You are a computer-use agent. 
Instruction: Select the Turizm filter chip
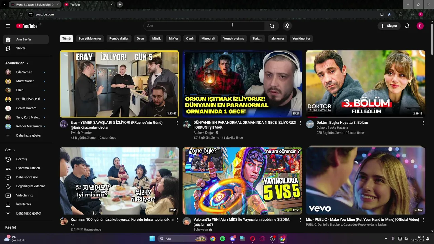click(x=257, y=38)
